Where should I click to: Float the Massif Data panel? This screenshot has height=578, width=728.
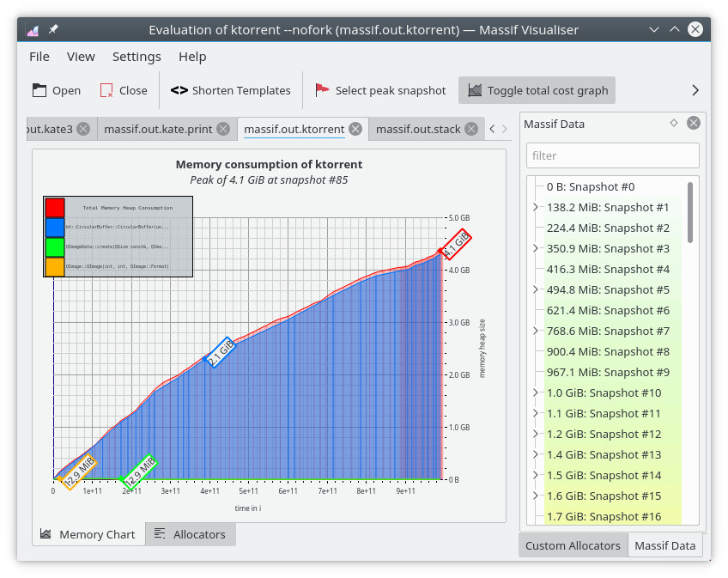(674, 123)
